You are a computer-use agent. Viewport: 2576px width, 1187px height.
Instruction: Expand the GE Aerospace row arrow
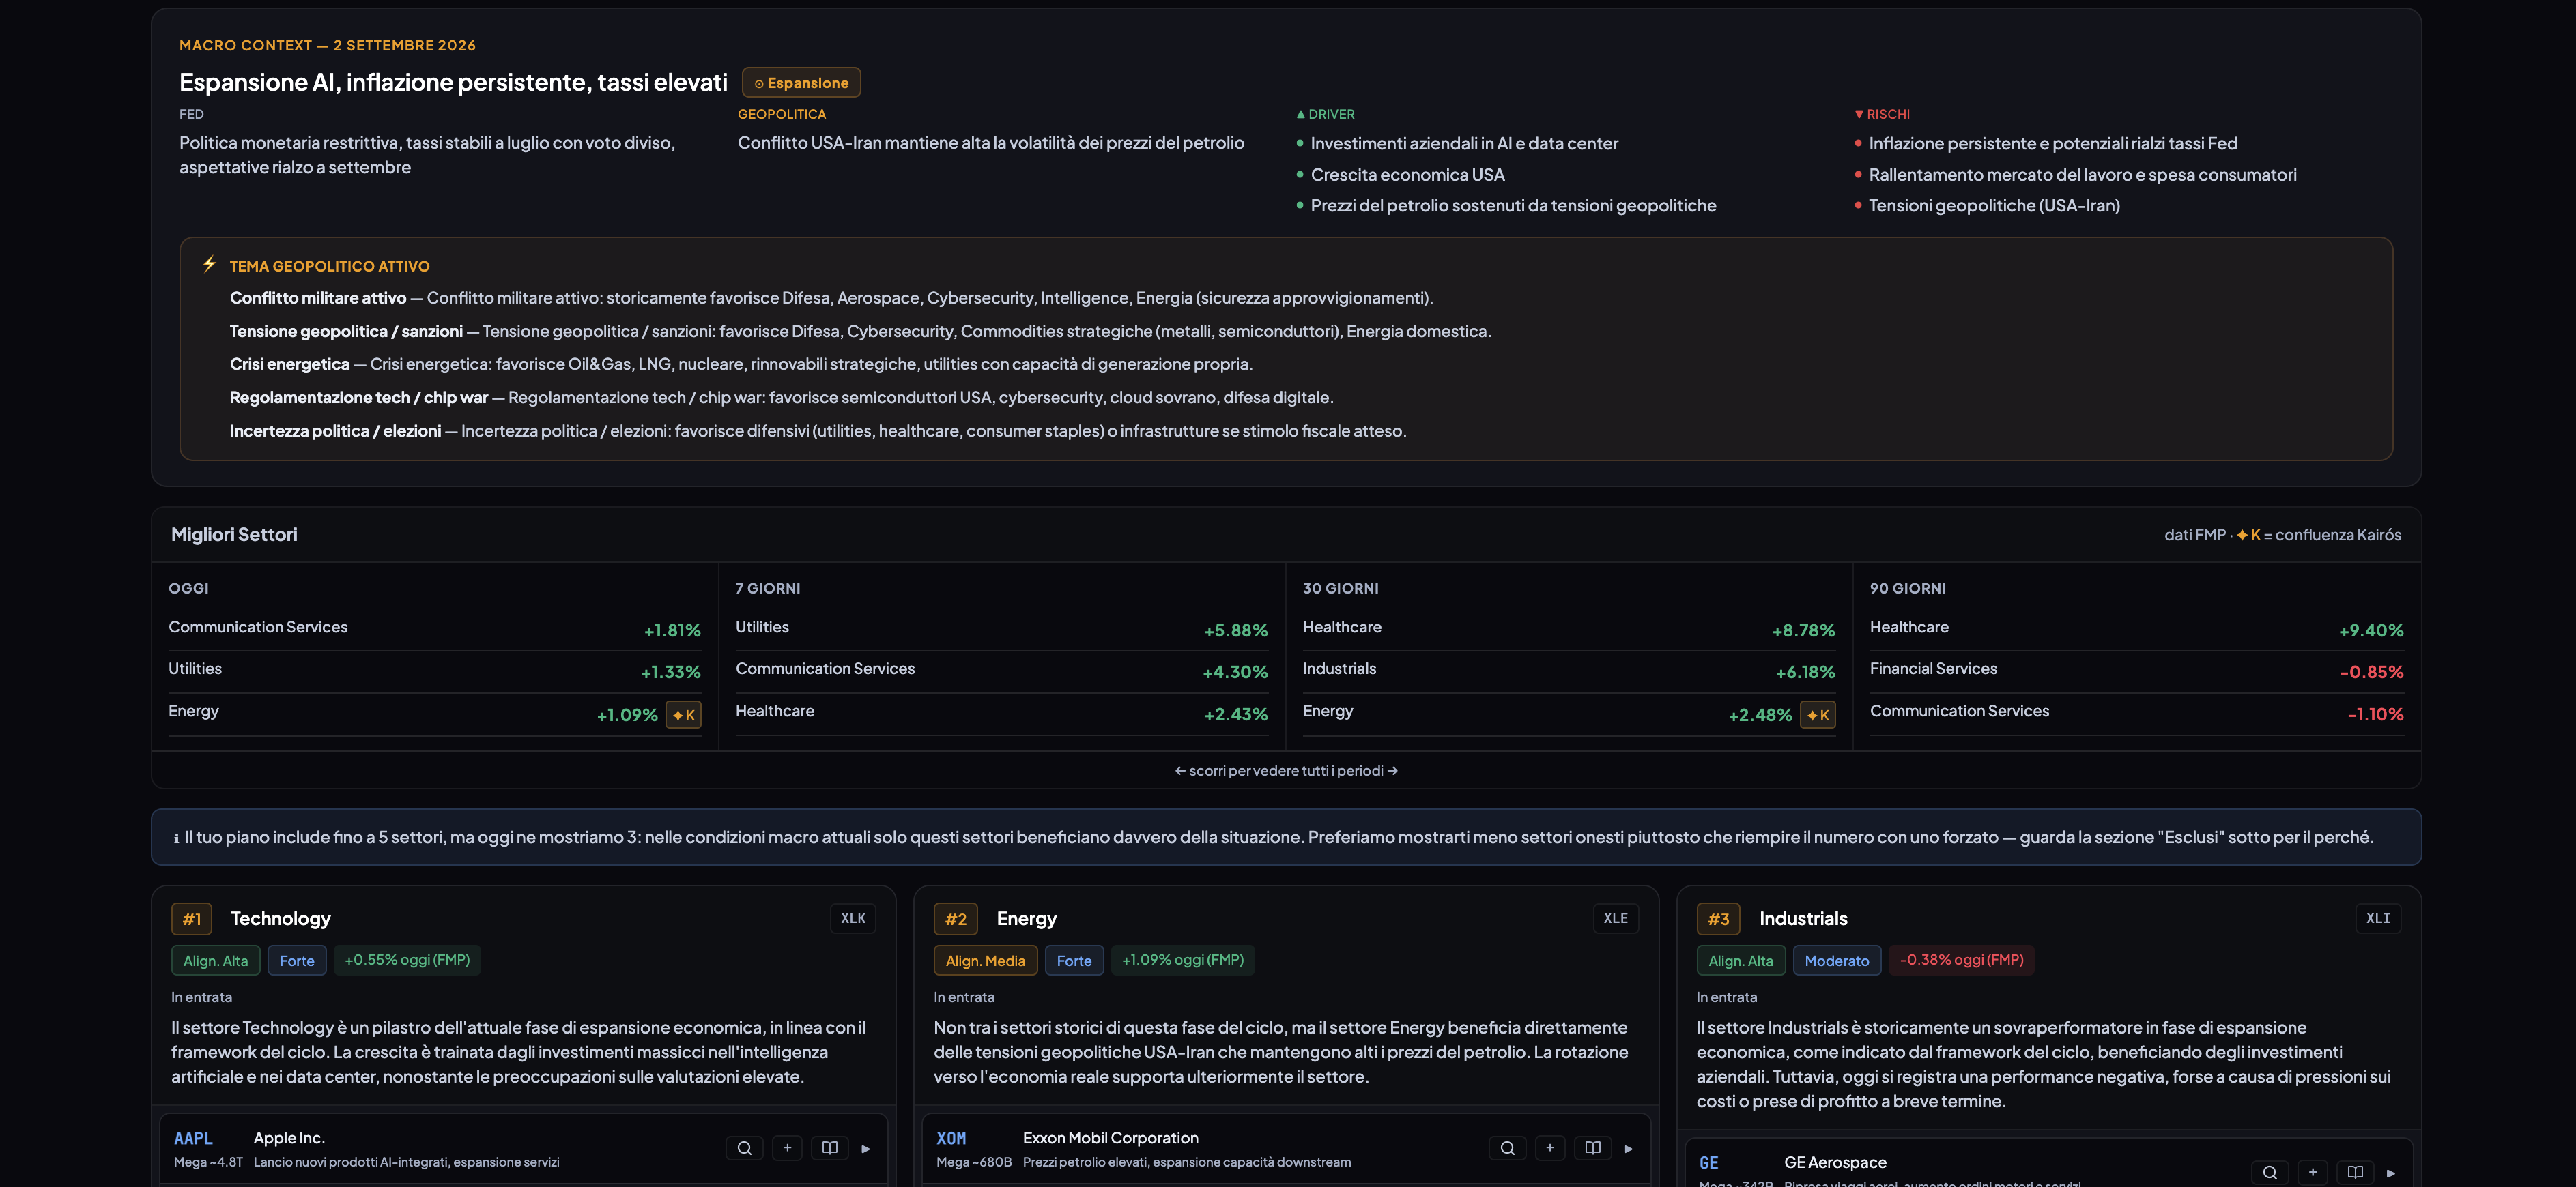point(2392,1173)
